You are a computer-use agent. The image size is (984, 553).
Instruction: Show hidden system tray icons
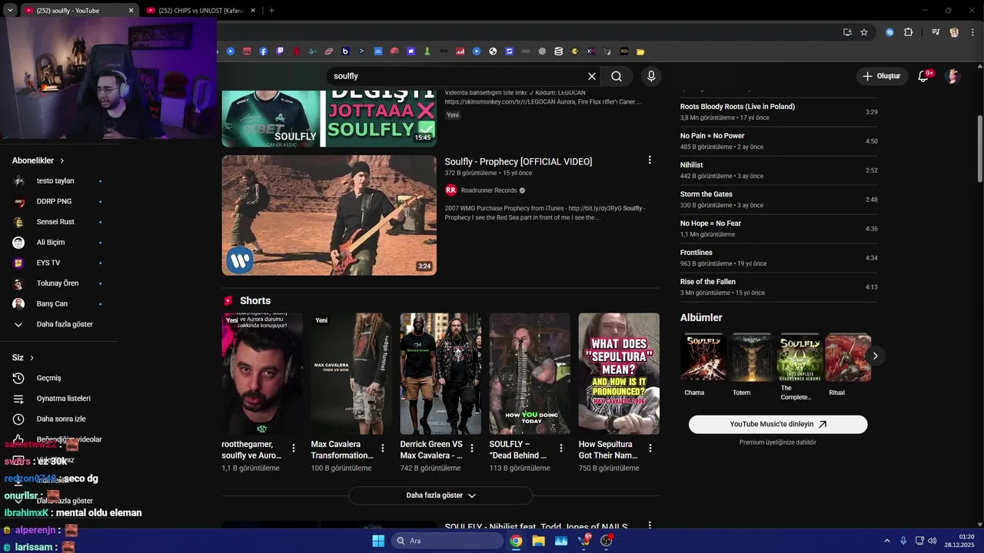tap(886, 541)
